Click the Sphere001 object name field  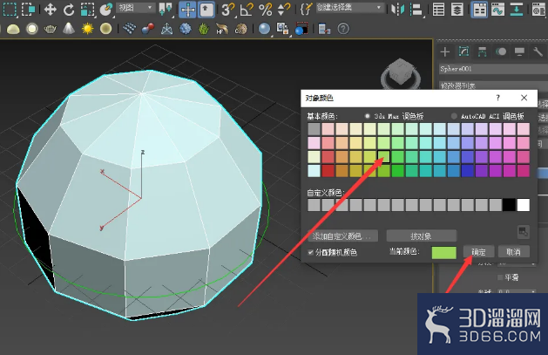click(x=493, y=69)
